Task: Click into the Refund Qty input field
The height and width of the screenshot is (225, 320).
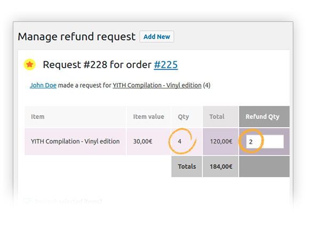Action: 265,142
